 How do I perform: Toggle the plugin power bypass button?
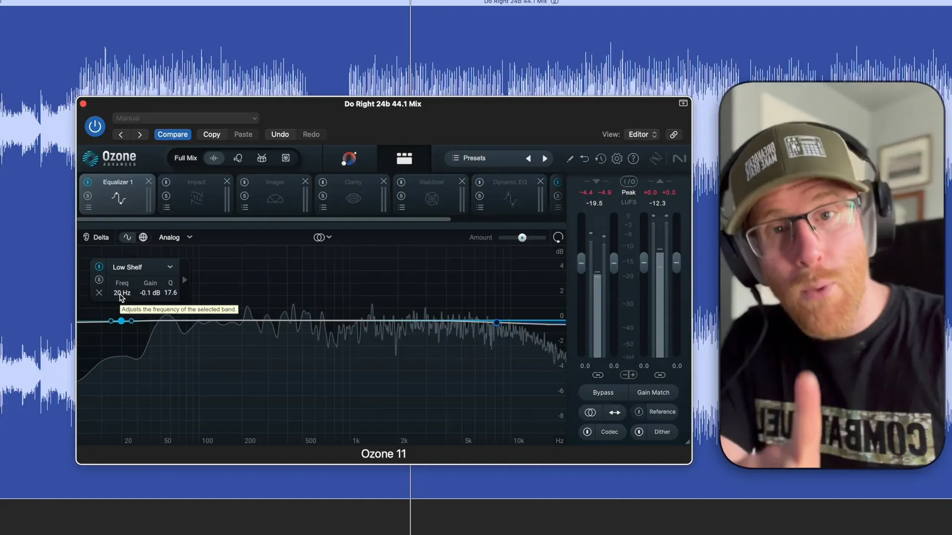95,126
